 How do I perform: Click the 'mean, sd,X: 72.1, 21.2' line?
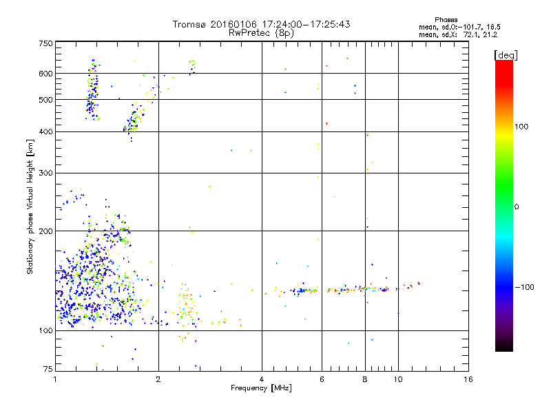(458, 34)
